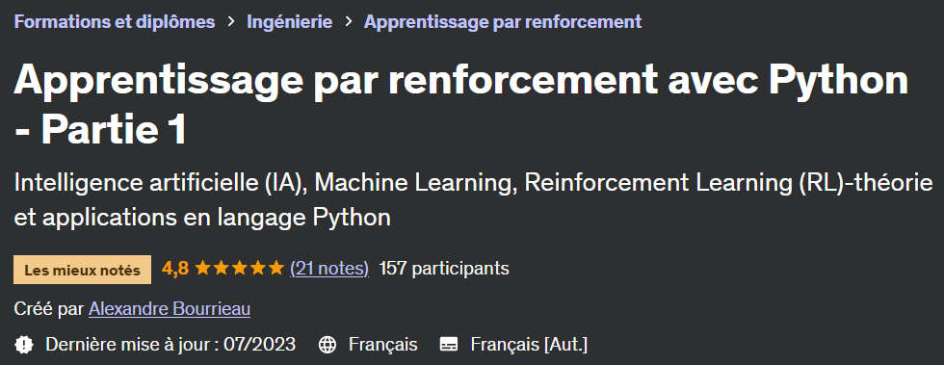Image resolution: width=944 pixels, height=365 pixels.
Task: Click the Les mieux notés badge
Action: pos(83,270)
